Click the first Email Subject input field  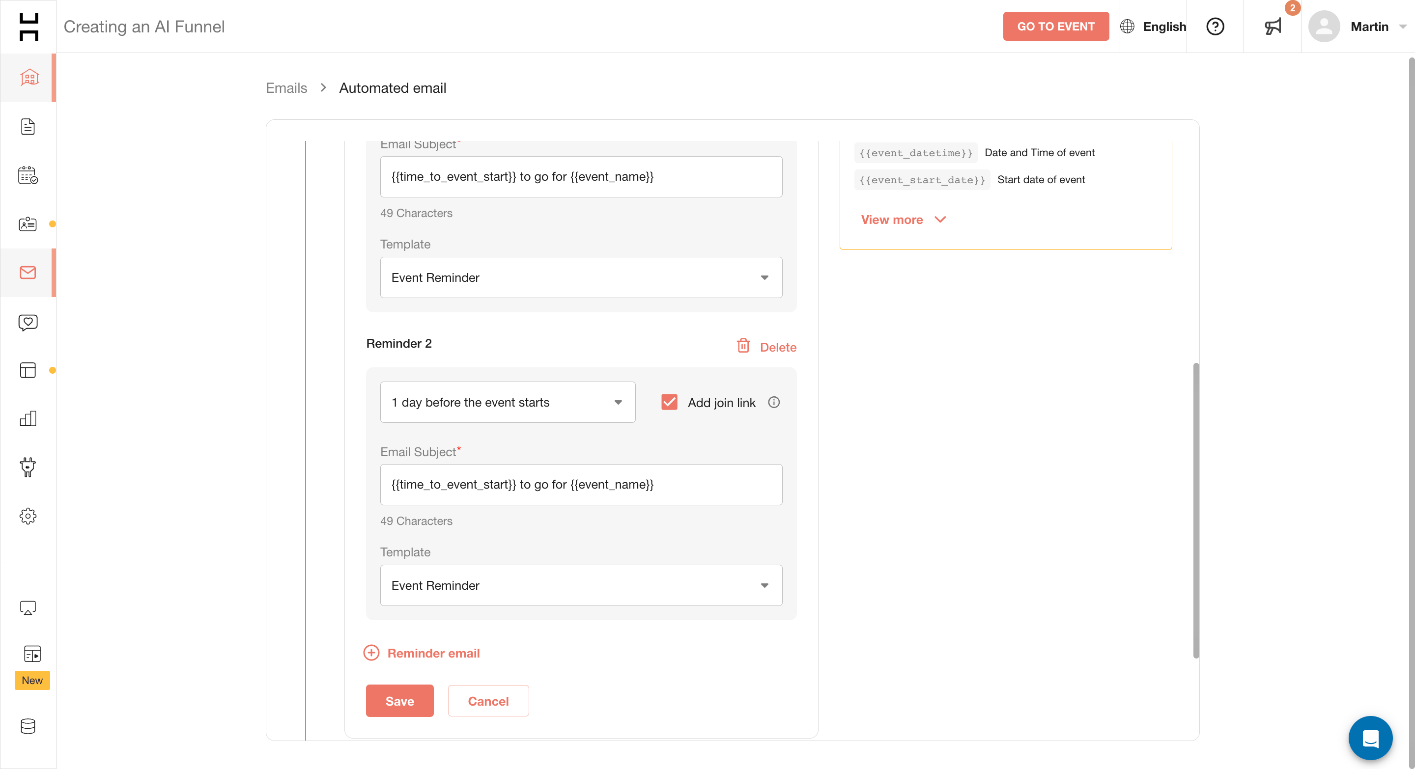point(581,177)
